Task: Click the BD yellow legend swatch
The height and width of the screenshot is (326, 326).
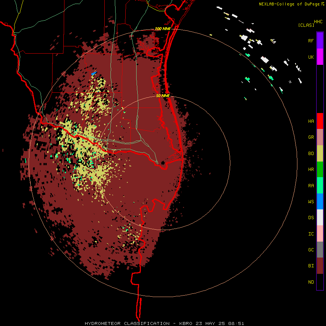Action: pos(320,154)
